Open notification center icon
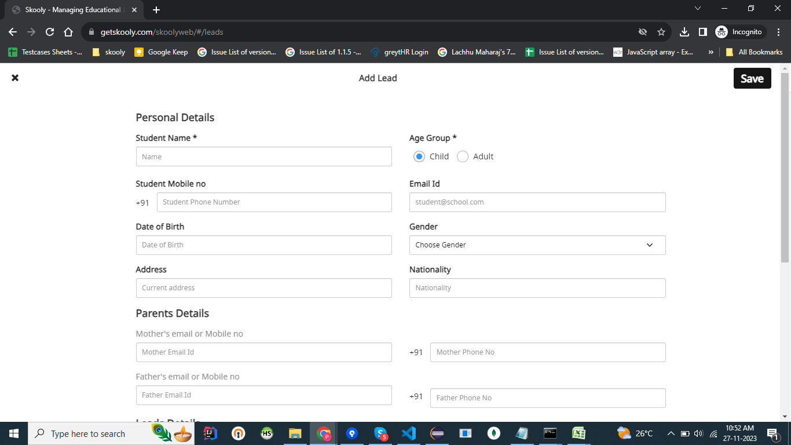The height and width of the screenshot is (445, 791). click(773, 433)
